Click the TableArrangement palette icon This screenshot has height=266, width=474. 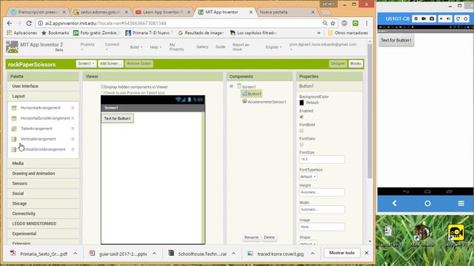point(14,129)
